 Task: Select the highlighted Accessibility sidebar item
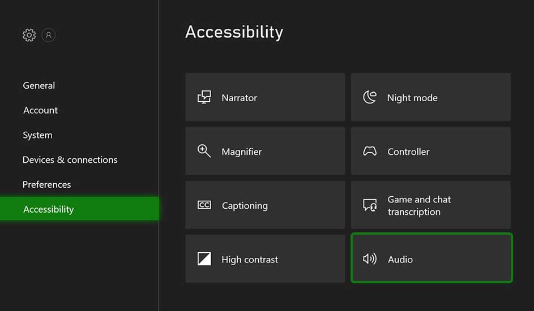coord(49,209)
